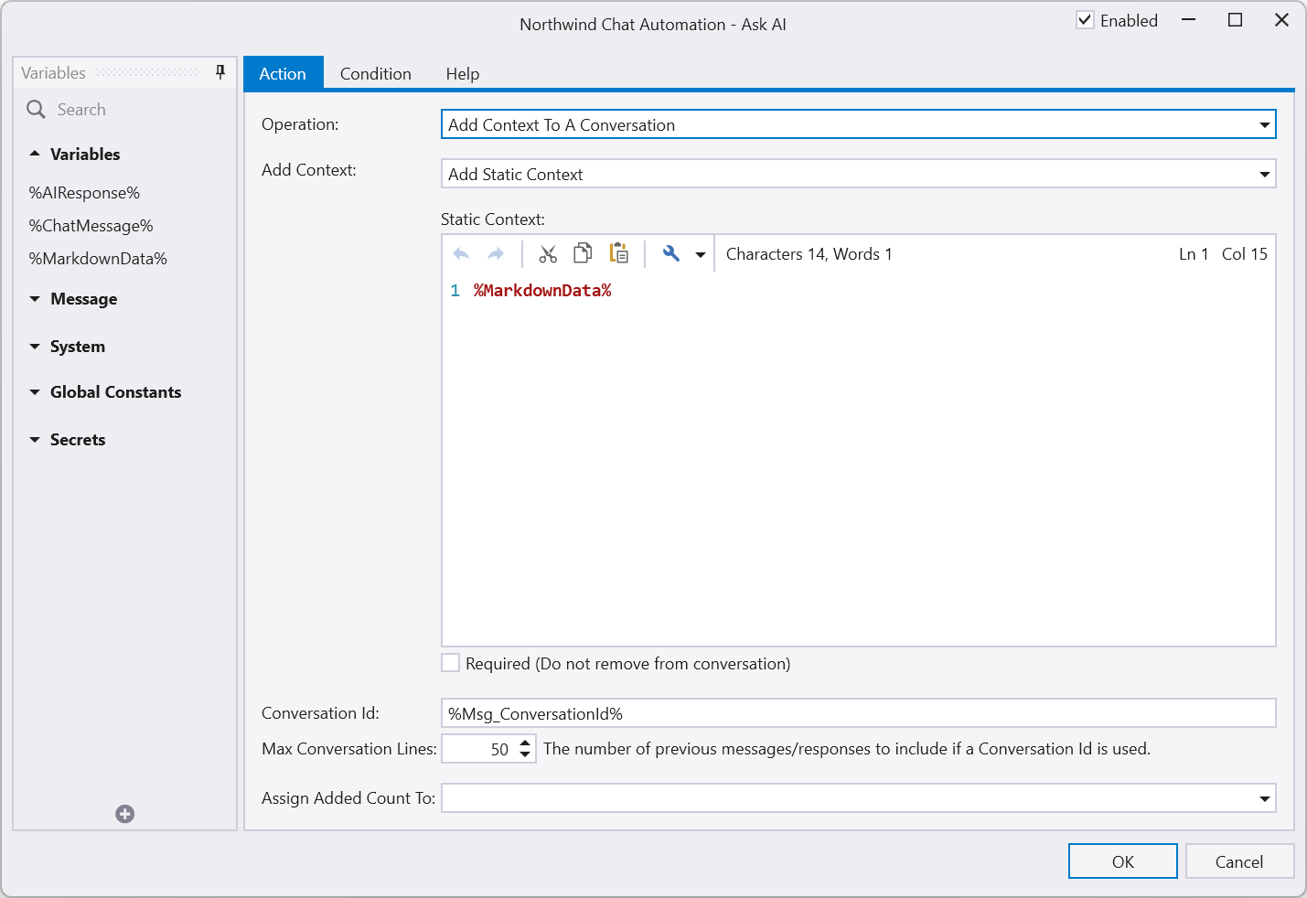Close the Ask AI dialog window
This screenshot has width=1307, height=898.
tap(1281, 20)
